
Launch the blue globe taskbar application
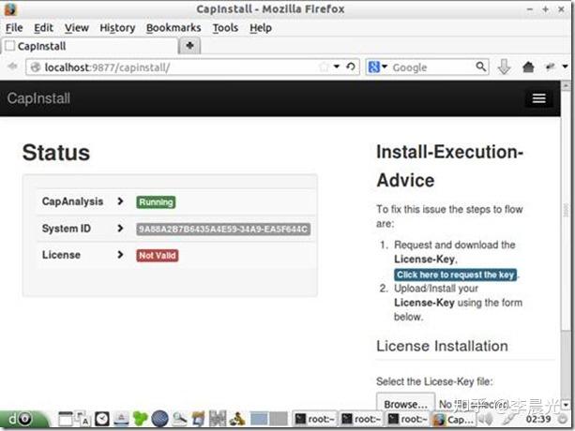159,419
